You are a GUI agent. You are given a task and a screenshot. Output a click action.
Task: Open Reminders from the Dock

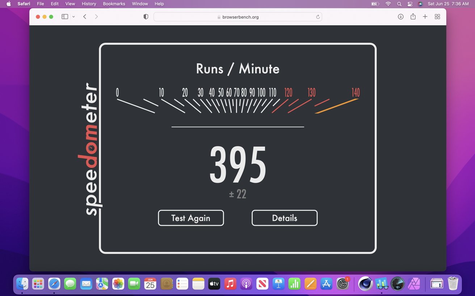point(182,284)
